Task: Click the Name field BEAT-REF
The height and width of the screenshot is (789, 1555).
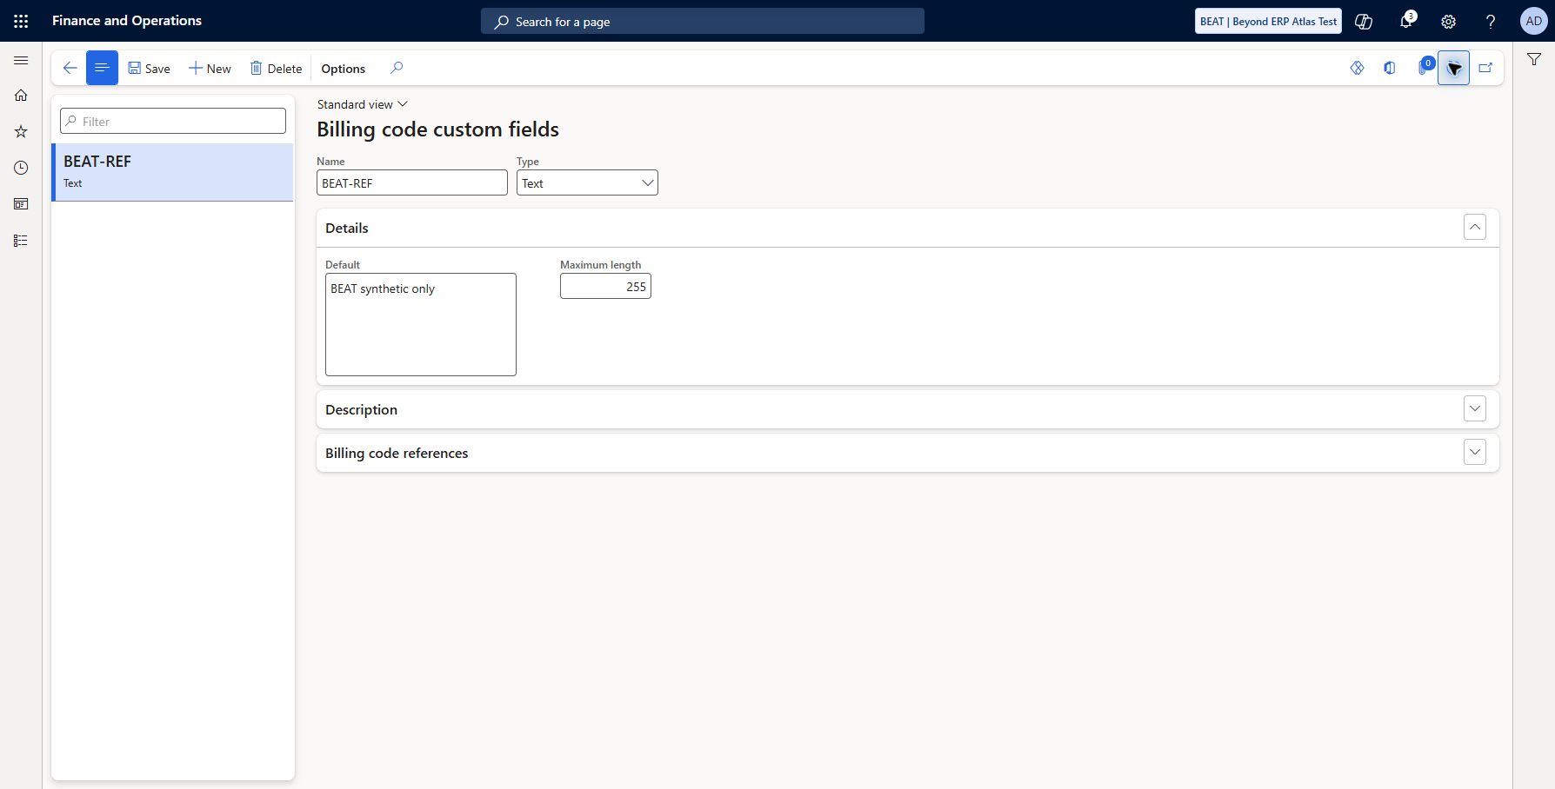Action: coord(412,182)
